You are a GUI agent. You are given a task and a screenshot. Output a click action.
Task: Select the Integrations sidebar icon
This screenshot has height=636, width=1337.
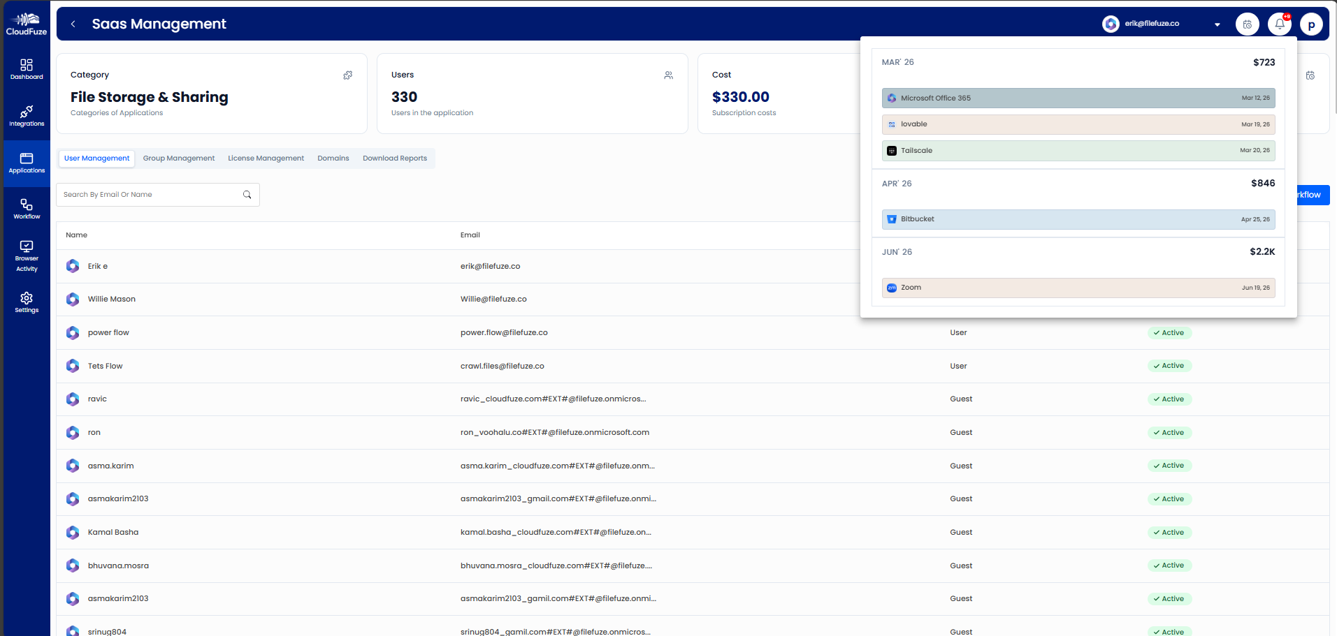click(27, 115)
